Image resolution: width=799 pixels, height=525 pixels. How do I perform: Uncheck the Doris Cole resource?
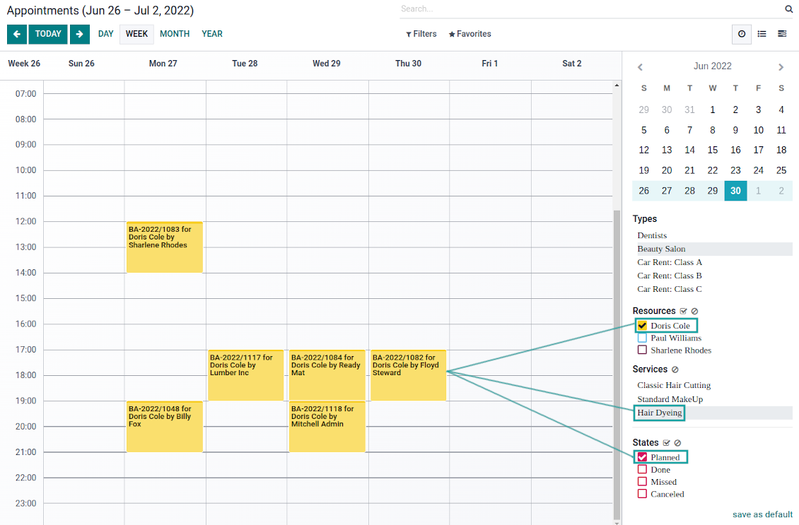643,326
